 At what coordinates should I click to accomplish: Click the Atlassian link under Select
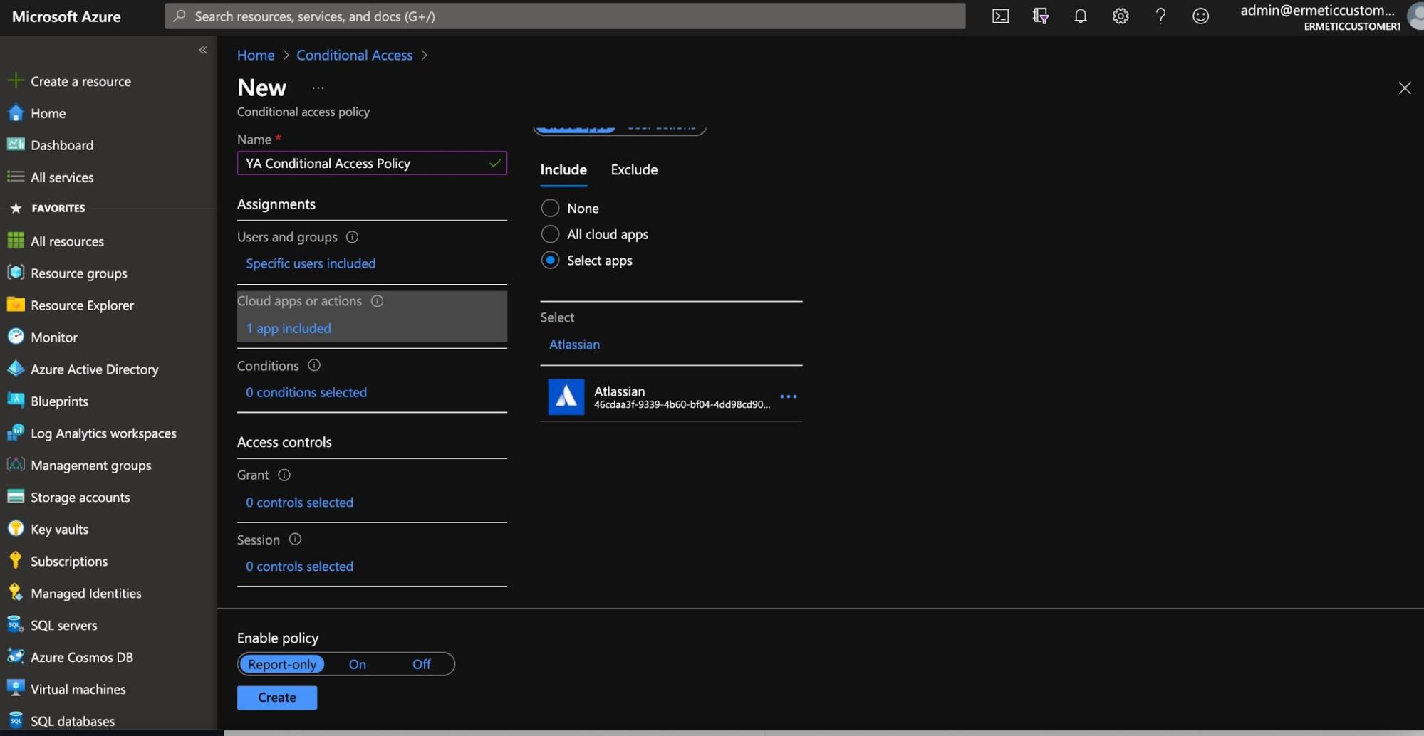pyautogui.click(x=574, y=344)
